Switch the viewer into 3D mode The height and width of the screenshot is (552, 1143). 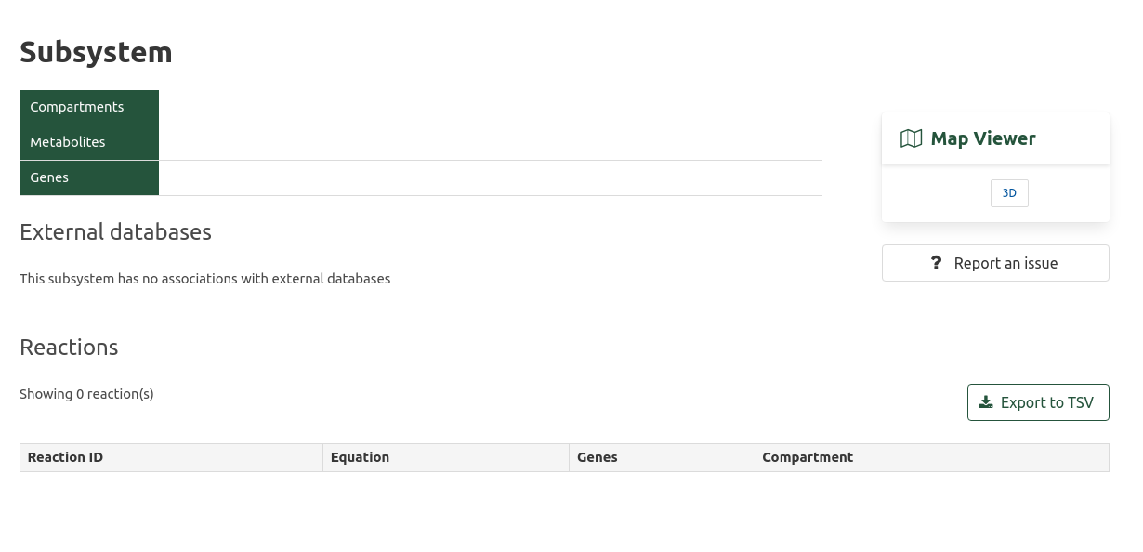point(1009,192)
